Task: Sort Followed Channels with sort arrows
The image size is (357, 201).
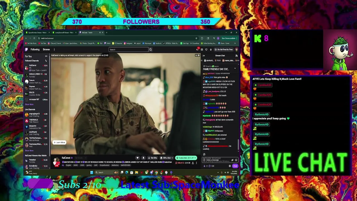Action: tap(46, 61)
